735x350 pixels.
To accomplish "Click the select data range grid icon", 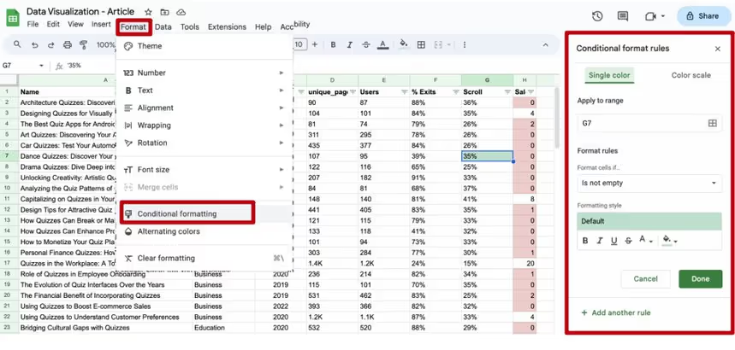I will pyautogui.click(x=713, y=123).
